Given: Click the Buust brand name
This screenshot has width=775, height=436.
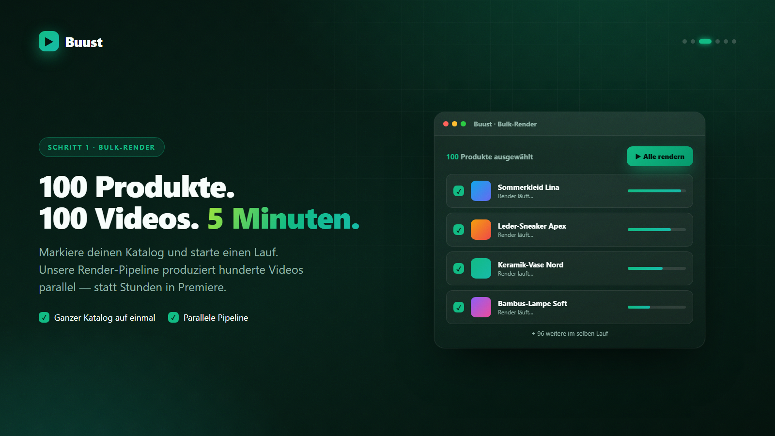Looking at the screenshot, I should pyautogui.click(x=84, y=43).
